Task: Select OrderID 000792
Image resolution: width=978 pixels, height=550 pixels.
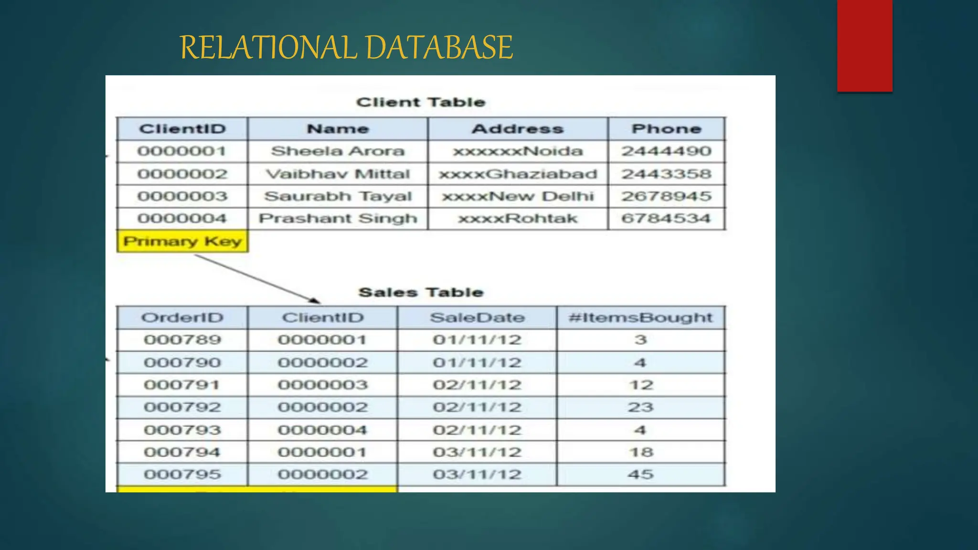Action: pos(182,407)
